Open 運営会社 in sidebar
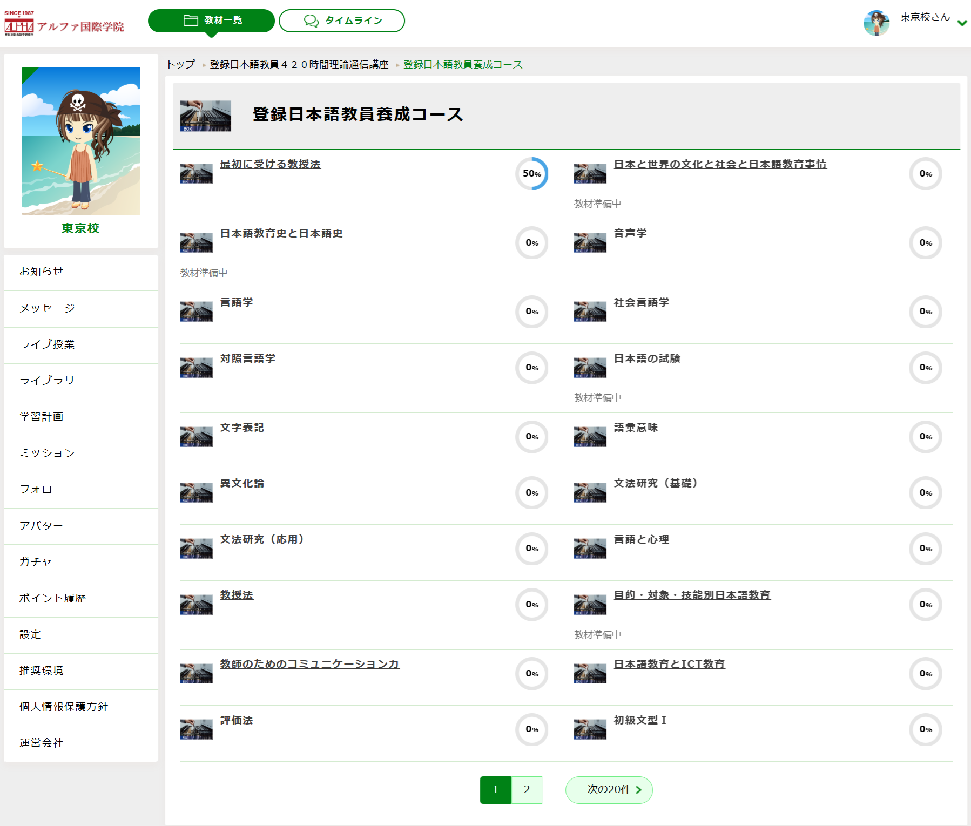 (x=81, y=743)
